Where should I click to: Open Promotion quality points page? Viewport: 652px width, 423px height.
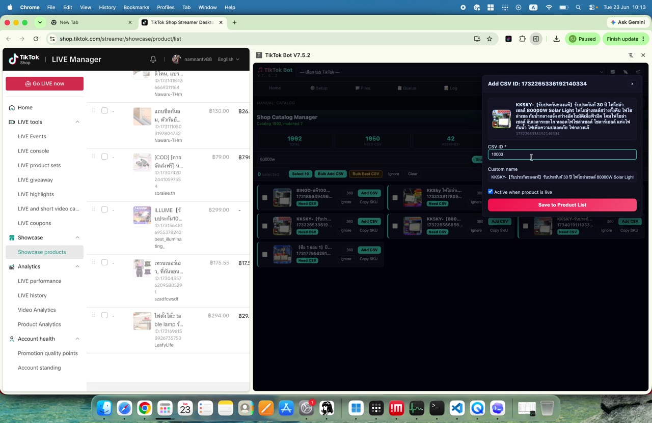pos(48,353)
